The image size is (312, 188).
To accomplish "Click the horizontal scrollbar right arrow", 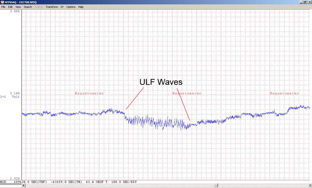I will pos(310,186).
